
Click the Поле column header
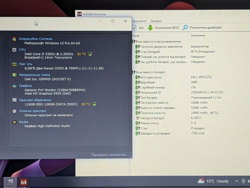click(x=136, y=36)
